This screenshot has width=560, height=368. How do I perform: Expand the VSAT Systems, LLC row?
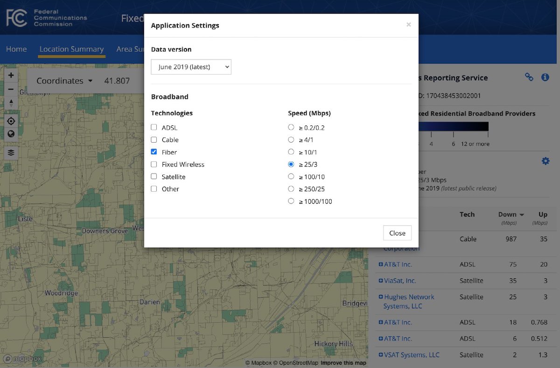(381, 355)
